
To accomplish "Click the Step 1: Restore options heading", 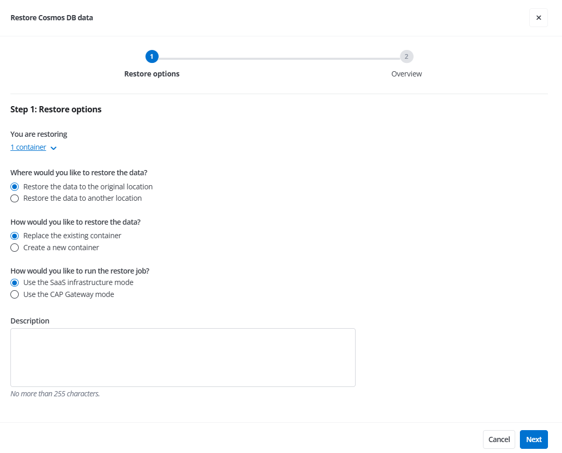I will (56, 109).
